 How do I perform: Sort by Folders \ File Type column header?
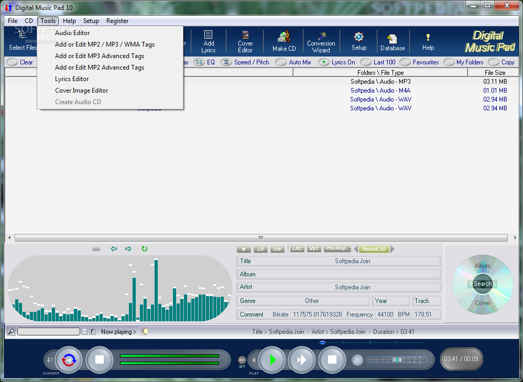coord(380,73)
